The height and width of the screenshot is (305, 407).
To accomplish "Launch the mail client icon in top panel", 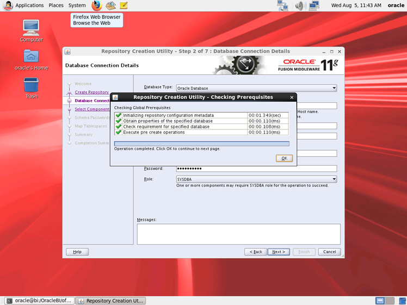I will click(x=110, y=5).
